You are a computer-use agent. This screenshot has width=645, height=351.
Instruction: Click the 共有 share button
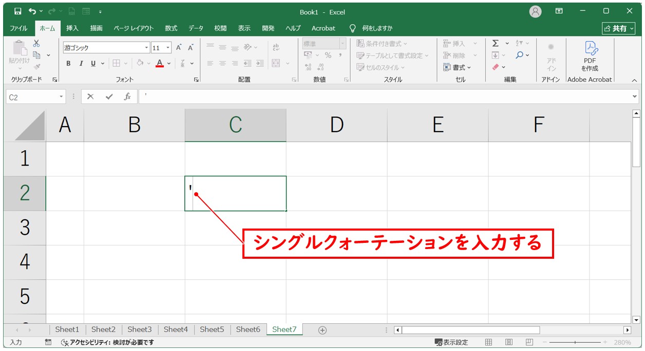coord(618,28)
